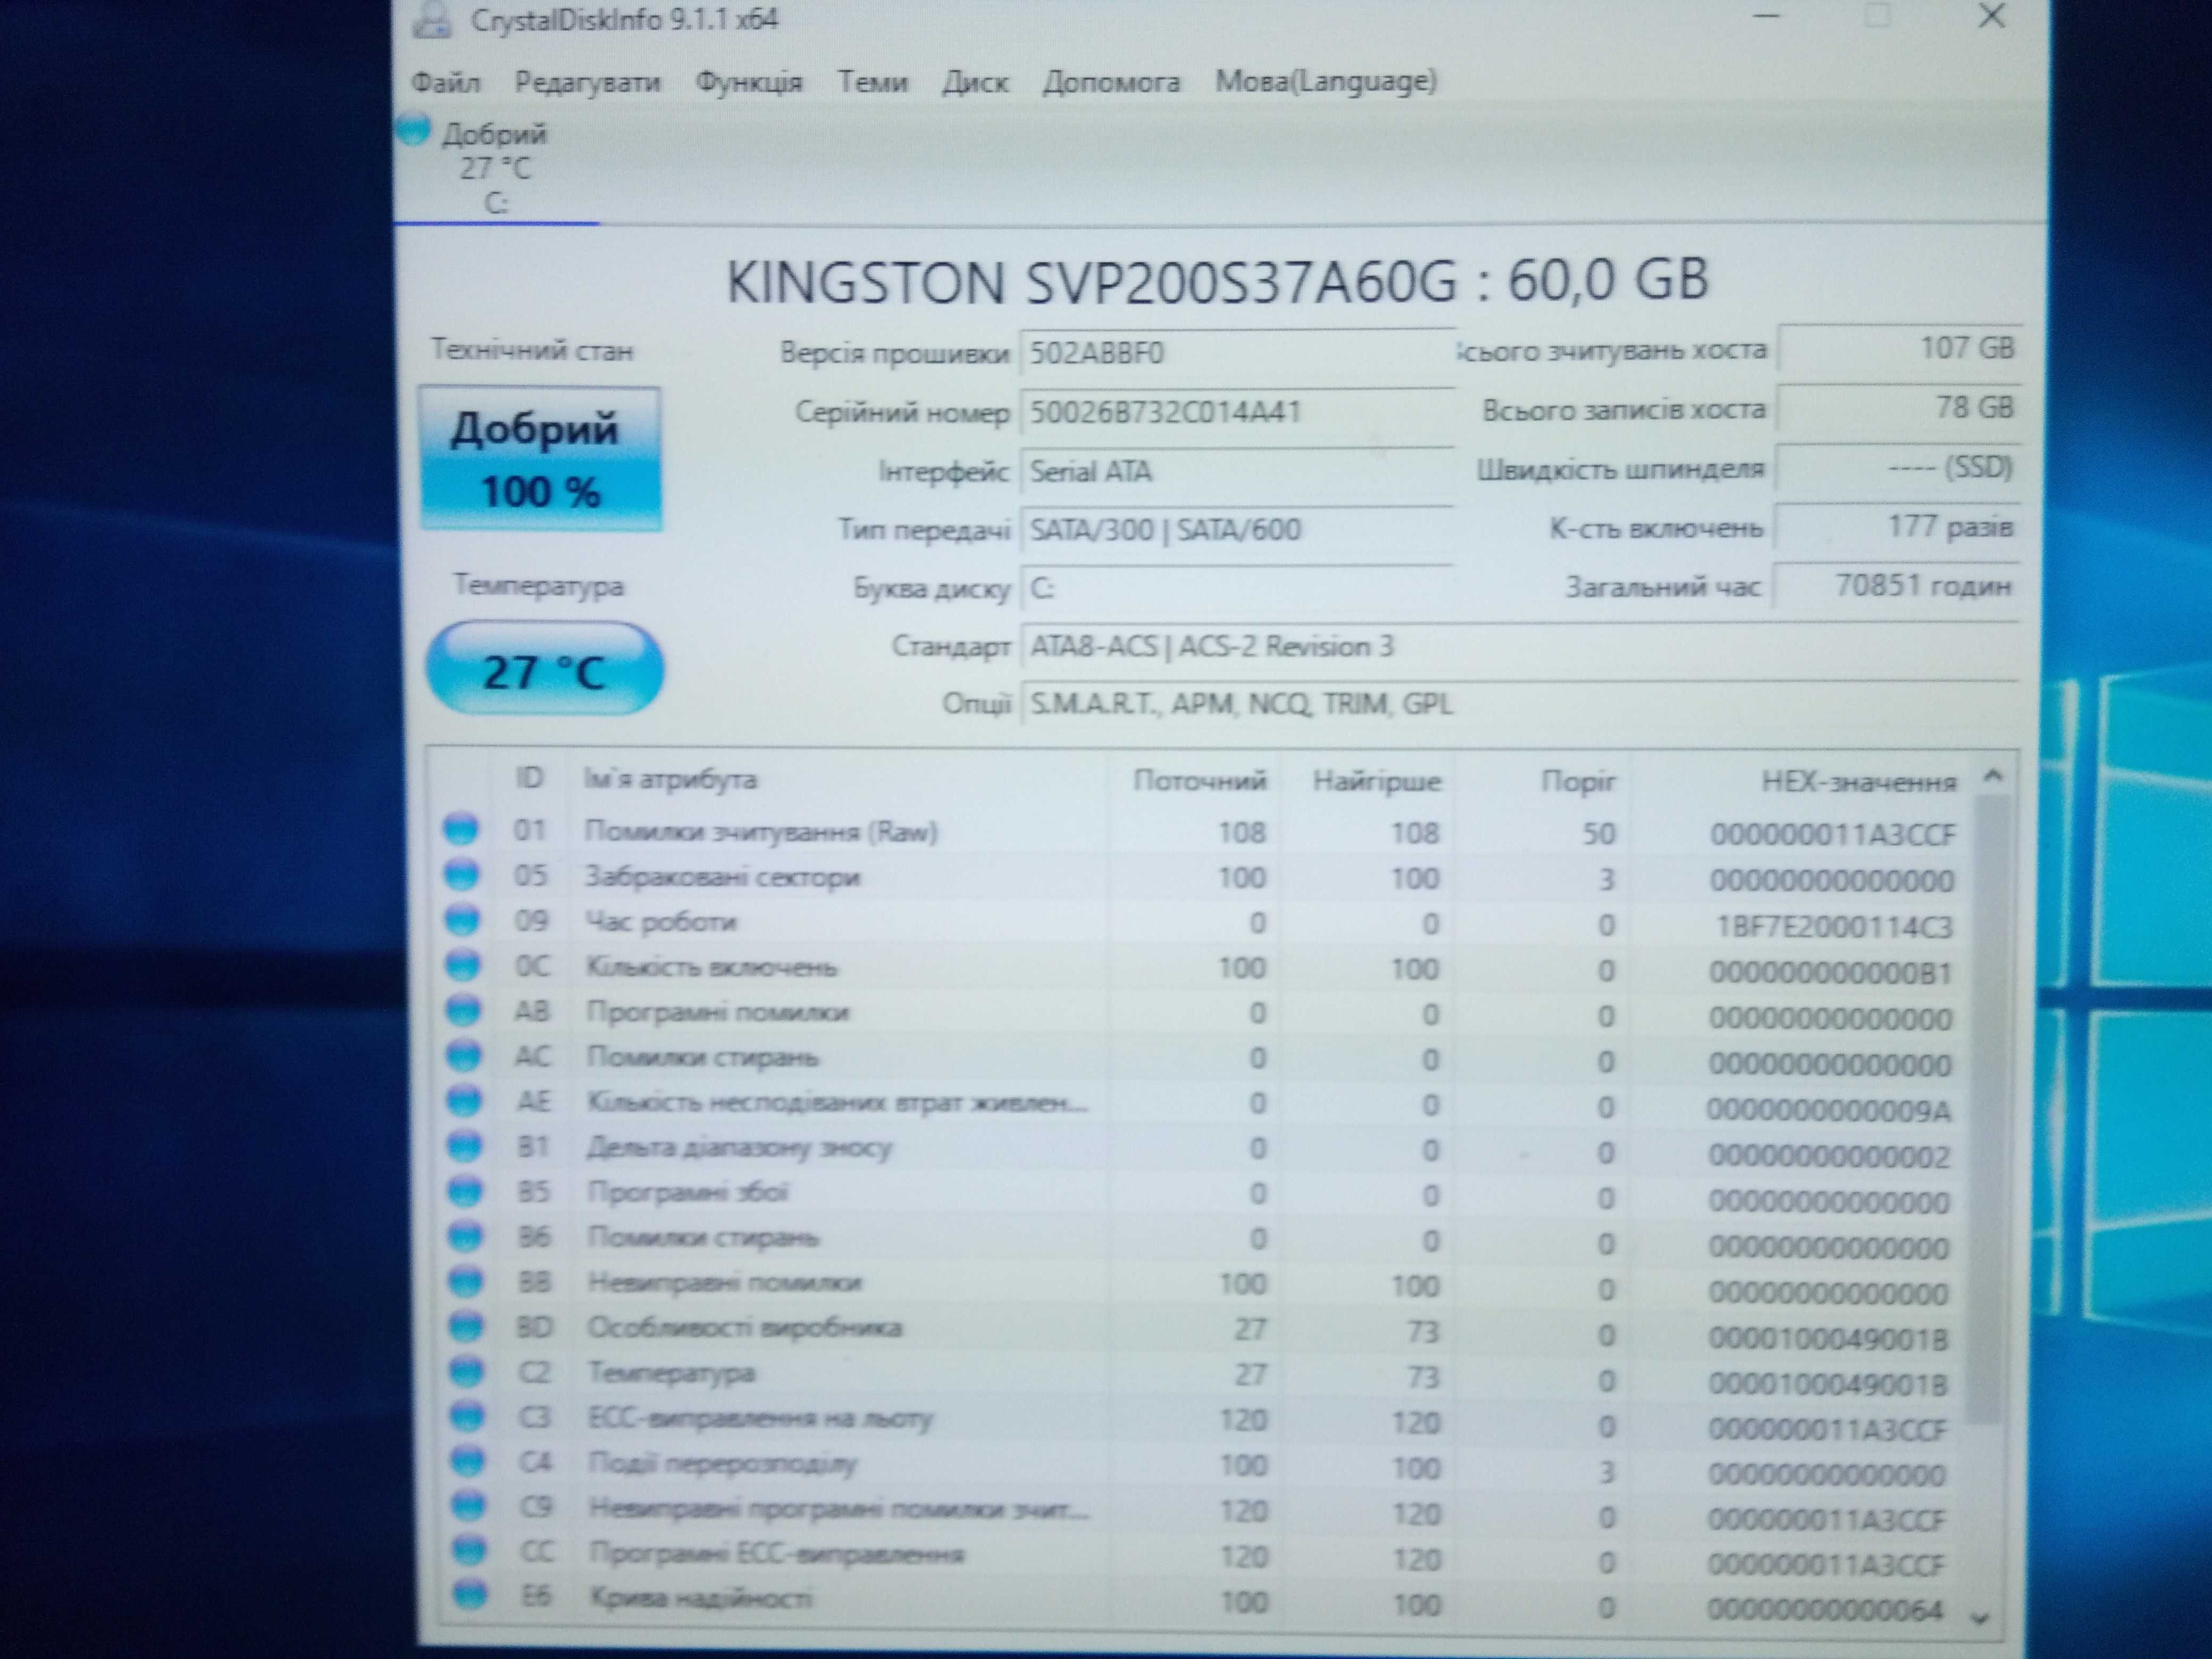
Task: Click the Ім'я атрибута column header
Action: [670, 779]
